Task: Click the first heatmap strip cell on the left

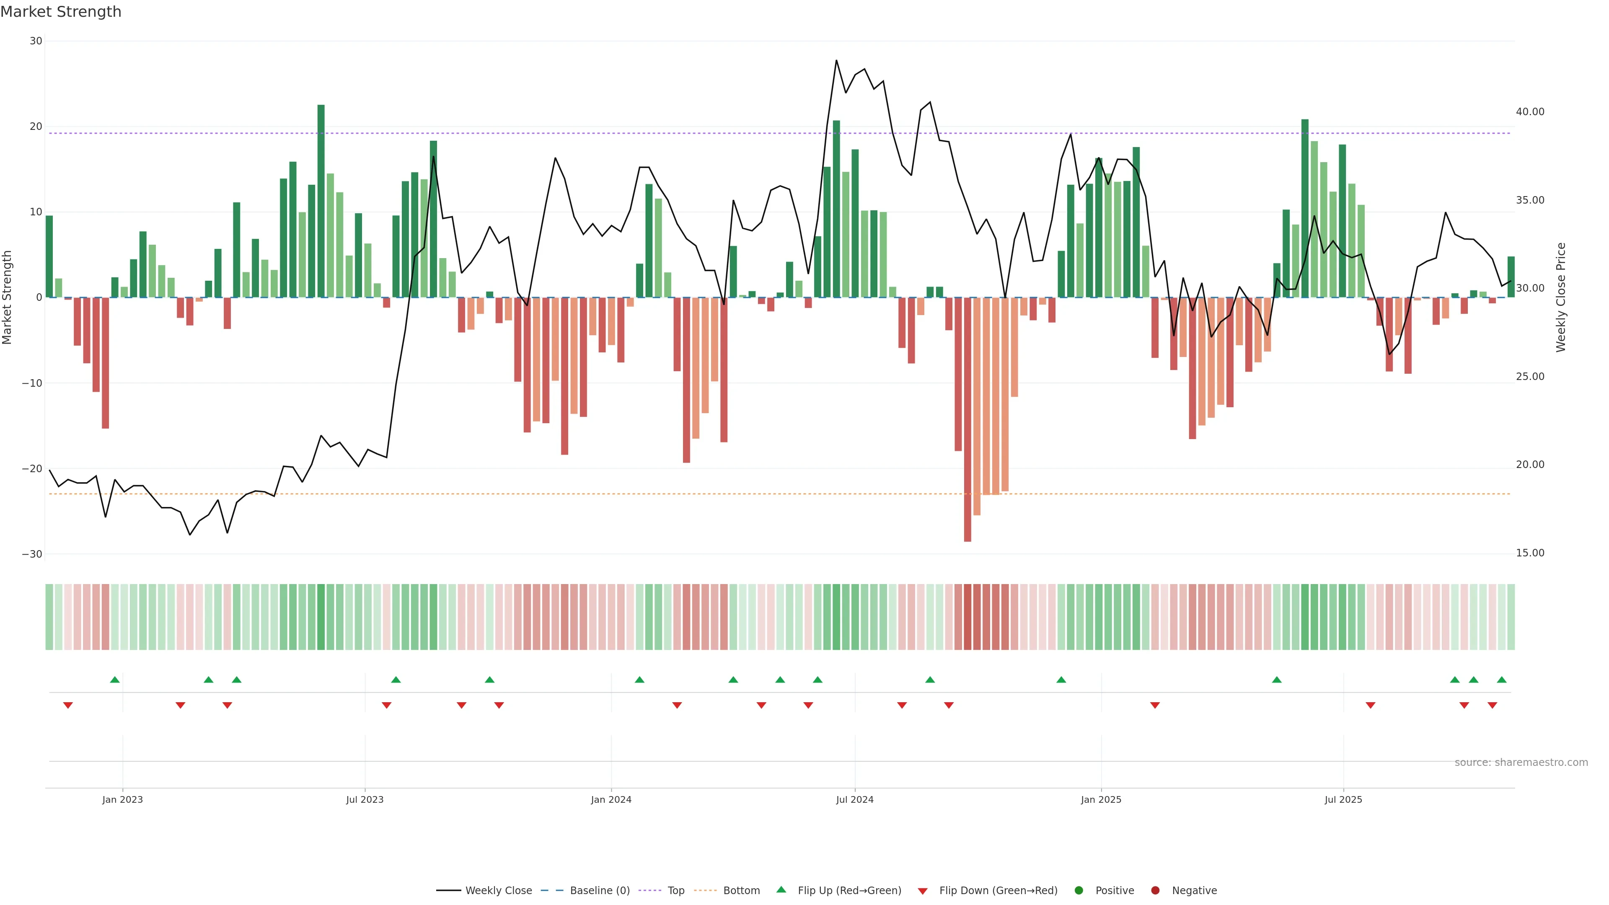Action: pos(49,617)
